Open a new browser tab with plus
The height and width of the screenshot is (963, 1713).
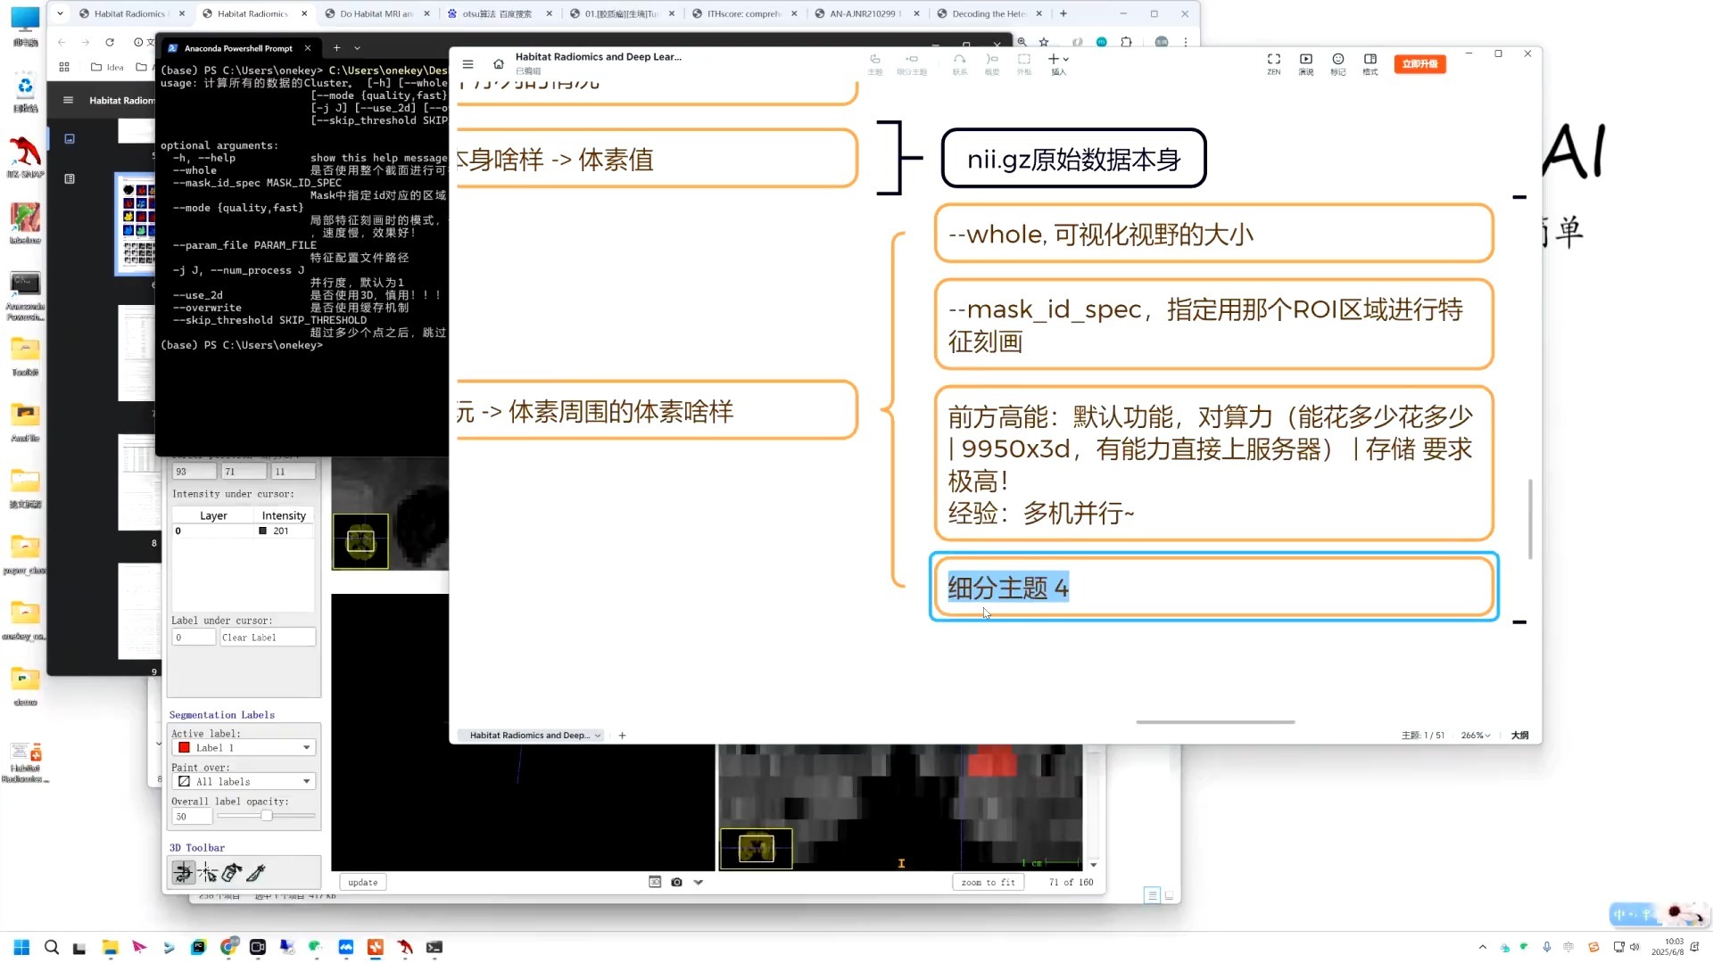click(x=1063, y=13)
